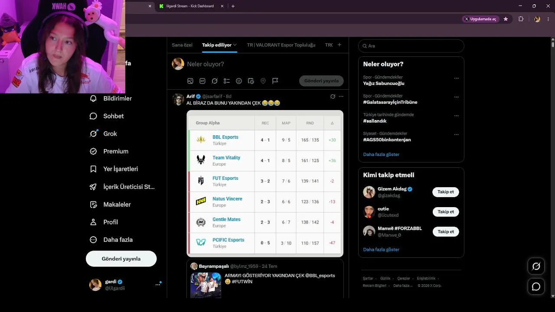Viewport: 555px width, 312px height.
Task: Add location tag to post
Action: coord(263,81)
